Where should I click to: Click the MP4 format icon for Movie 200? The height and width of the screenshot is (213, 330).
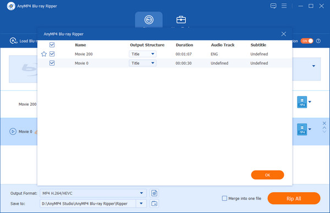pos(302,102)
